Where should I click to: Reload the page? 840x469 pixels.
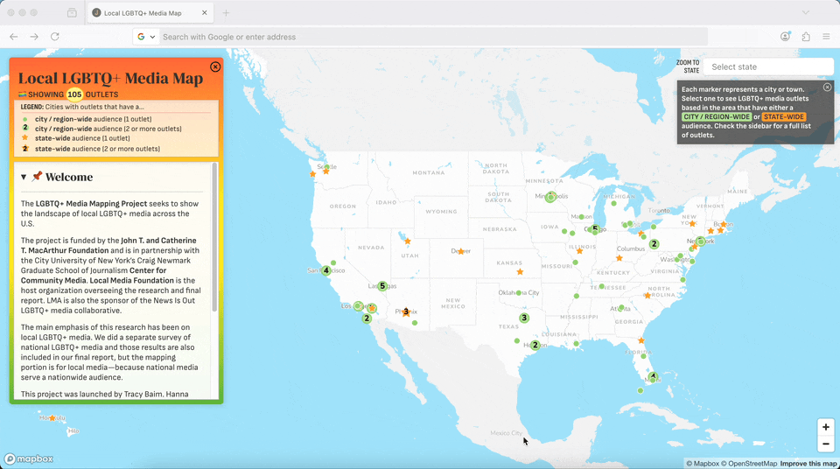[54, 37]
